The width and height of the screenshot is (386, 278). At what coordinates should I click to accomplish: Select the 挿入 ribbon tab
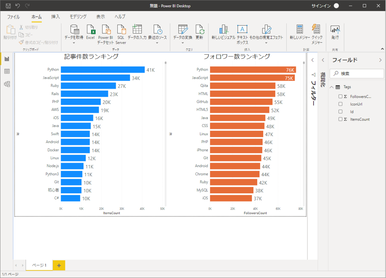56,17
